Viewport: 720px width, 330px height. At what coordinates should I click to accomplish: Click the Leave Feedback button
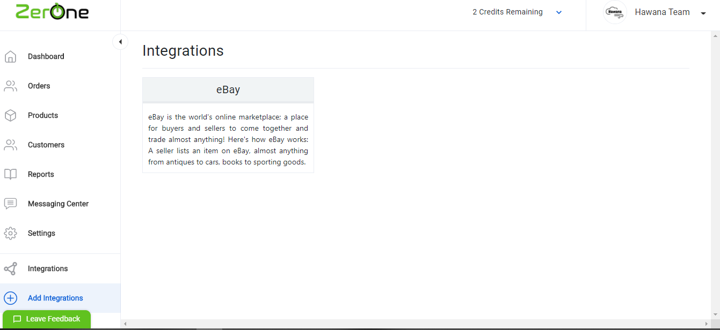(47, 319)
